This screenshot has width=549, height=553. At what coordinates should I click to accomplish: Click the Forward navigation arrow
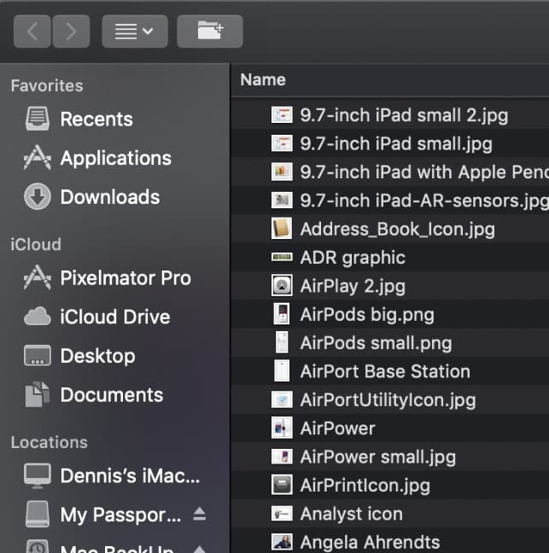71,32
